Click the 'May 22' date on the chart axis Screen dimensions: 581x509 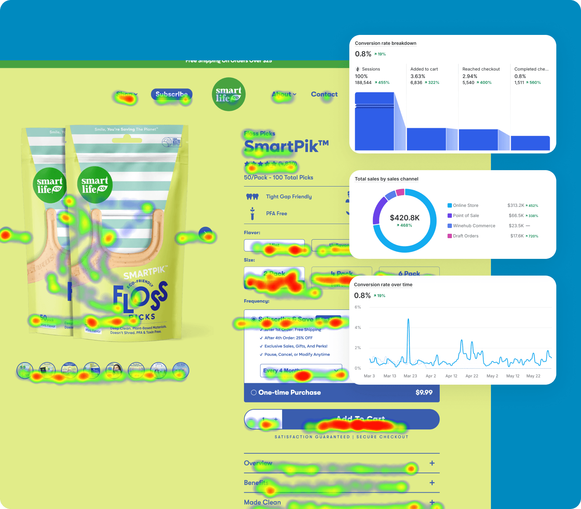(x=533, y=376)
